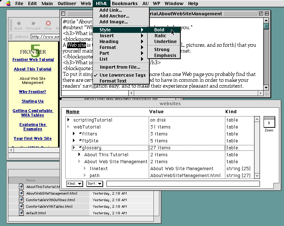284x226 pixels.
Task: Click the default.html file icon
Action: tap(22, 213)
